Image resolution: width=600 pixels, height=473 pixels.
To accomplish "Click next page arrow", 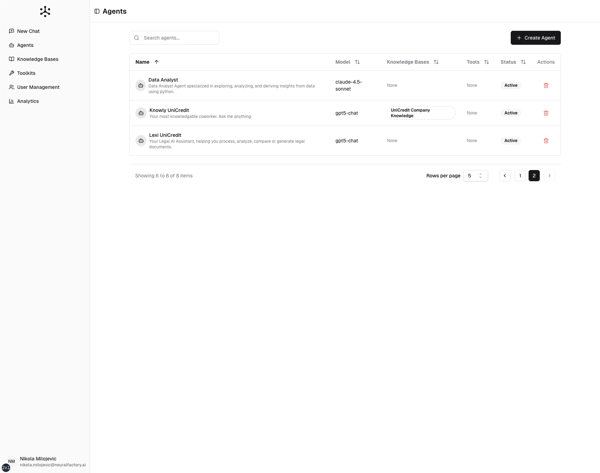I will (549, 176).
